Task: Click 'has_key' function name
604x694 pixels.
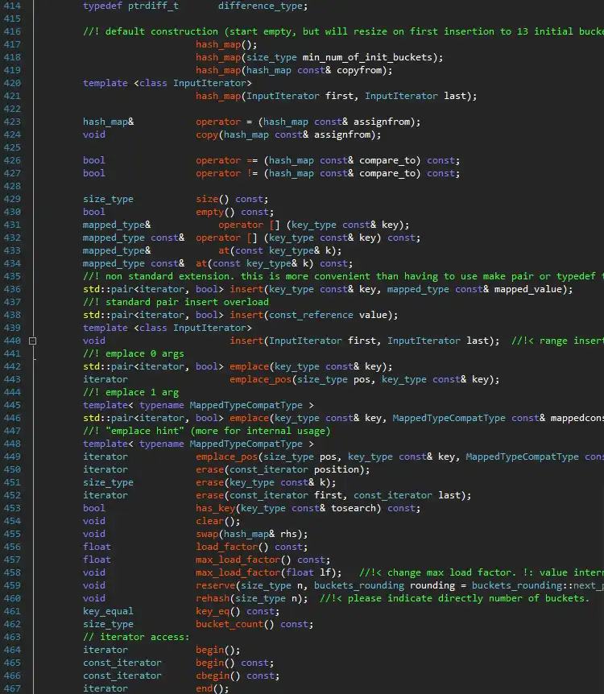Action: 215,508
